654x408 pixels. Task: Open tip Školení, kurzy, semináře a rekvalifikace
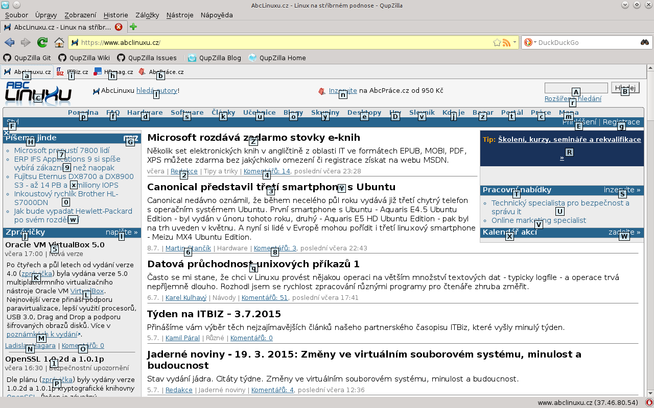click(x=570, y=140)
